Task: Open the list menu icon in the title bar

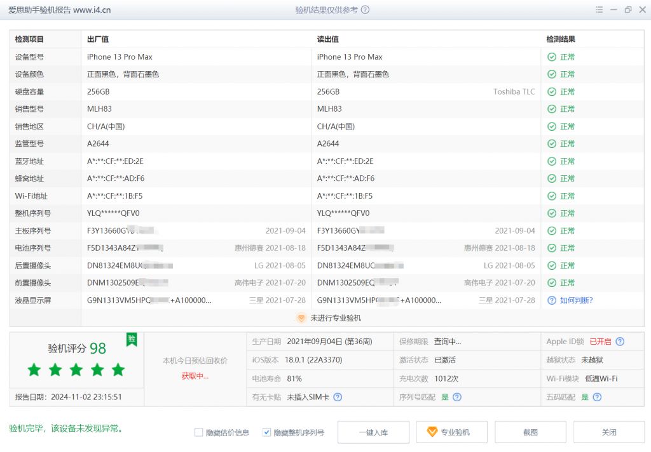Action: pos(599,10)
